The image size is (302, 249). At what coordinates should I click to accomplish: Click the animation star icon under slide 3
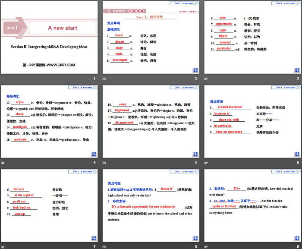[206, 79]
